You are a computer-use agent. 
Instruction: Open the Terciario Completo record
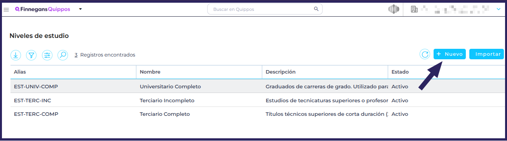165,114
